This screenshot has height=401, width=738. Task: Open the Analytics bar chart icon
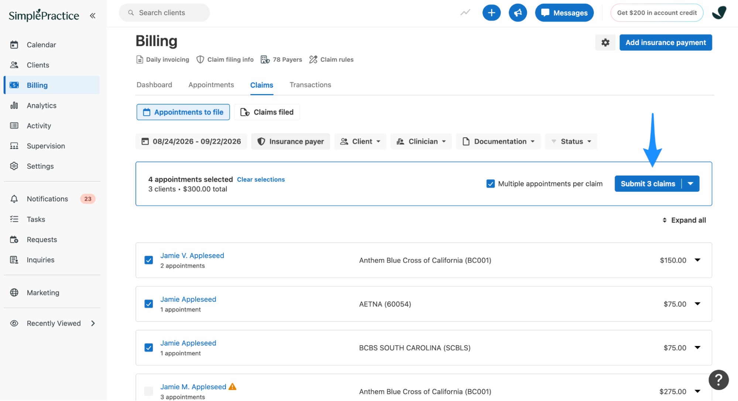tap(14, 106)
